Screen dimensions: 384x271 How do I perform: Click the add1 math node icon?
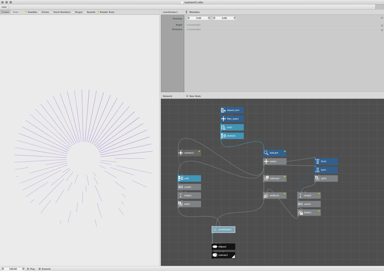[318, 178]
